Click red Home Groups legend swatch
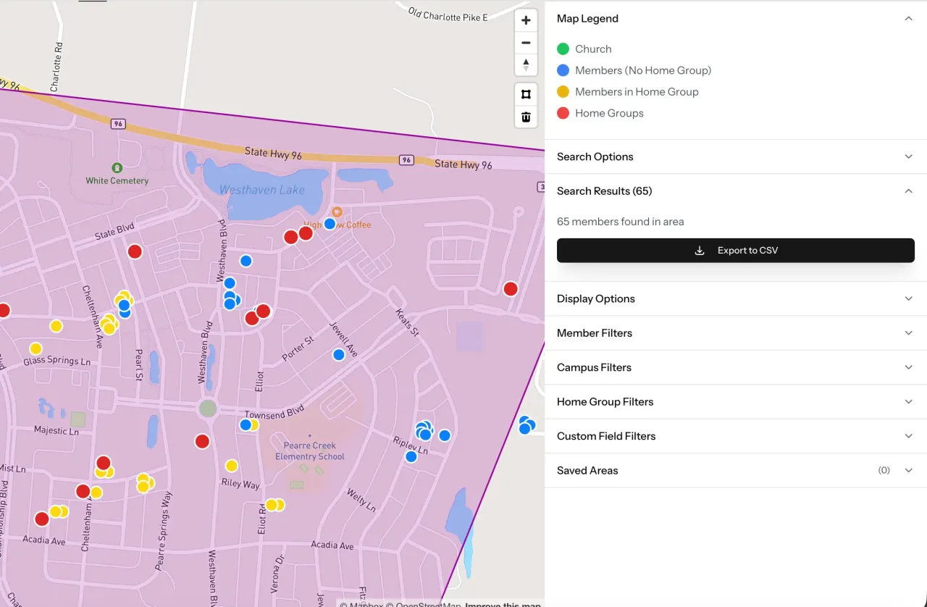Image resolution: width=927 pixels, height=607 pixels. coord(563,113)
